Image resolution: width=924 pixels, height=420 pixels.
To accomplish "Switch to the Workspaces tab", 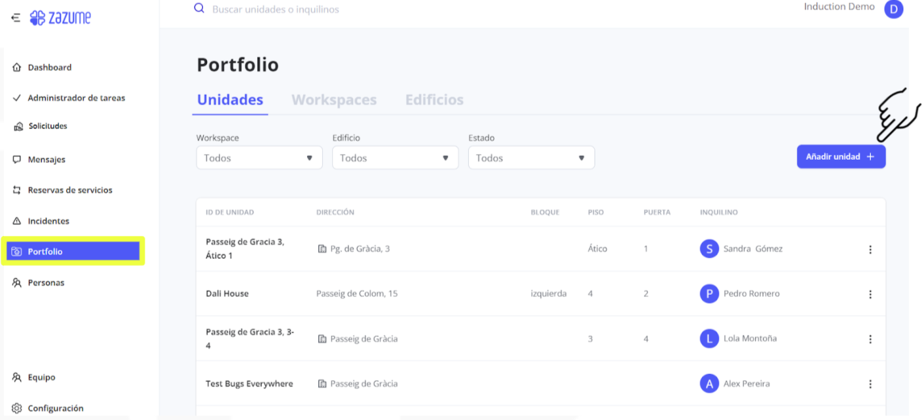I will 334,100.
